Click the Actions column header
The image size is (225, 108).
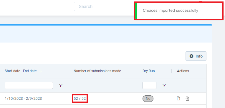[x=183, y=71]
